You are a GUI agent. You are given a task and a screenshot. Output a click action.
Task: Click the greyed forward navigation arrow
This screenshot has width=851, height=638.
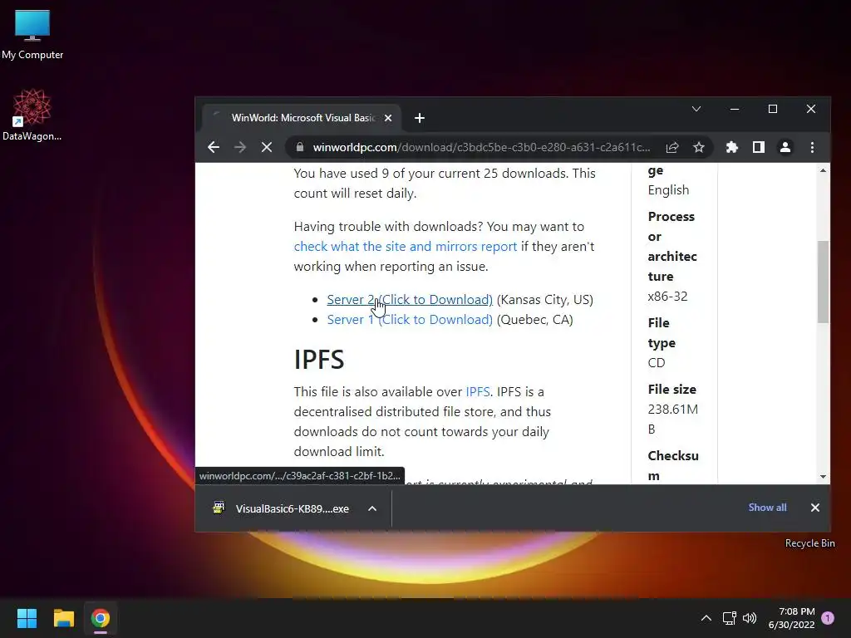(x=240, y=147)
